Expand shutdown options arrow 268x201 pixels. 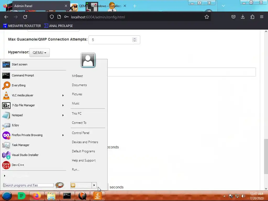tap(94, 185)
